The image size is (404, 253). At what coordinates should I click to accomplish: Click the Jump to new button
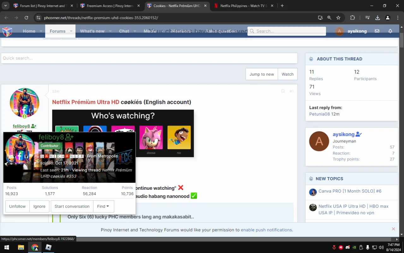[262, 74]
